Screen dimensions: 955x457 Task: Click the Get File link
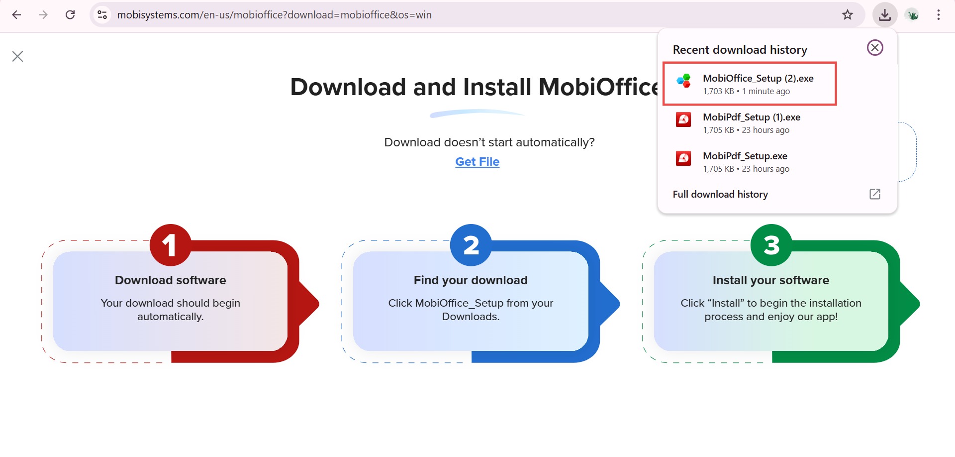point(477,161)
